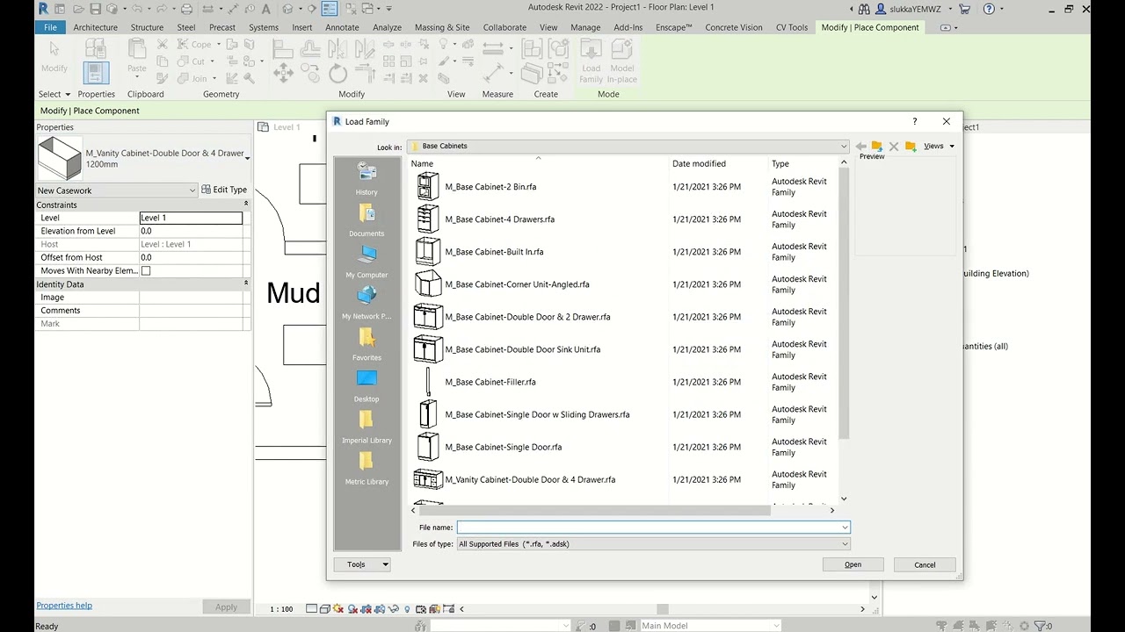
Task: Open Documents shortcut in dialog sidebar
Action: 367,220
